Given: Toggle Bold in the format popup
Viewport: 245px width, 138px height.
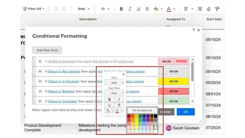Looking at the screenshot, I should (x=109, y=100).
